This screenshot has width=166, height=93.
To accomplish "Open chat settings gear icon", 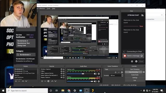I will 132,61.
